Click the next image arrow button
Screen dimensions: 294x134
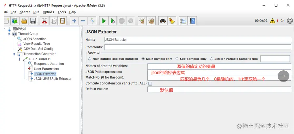pos(283,76)
